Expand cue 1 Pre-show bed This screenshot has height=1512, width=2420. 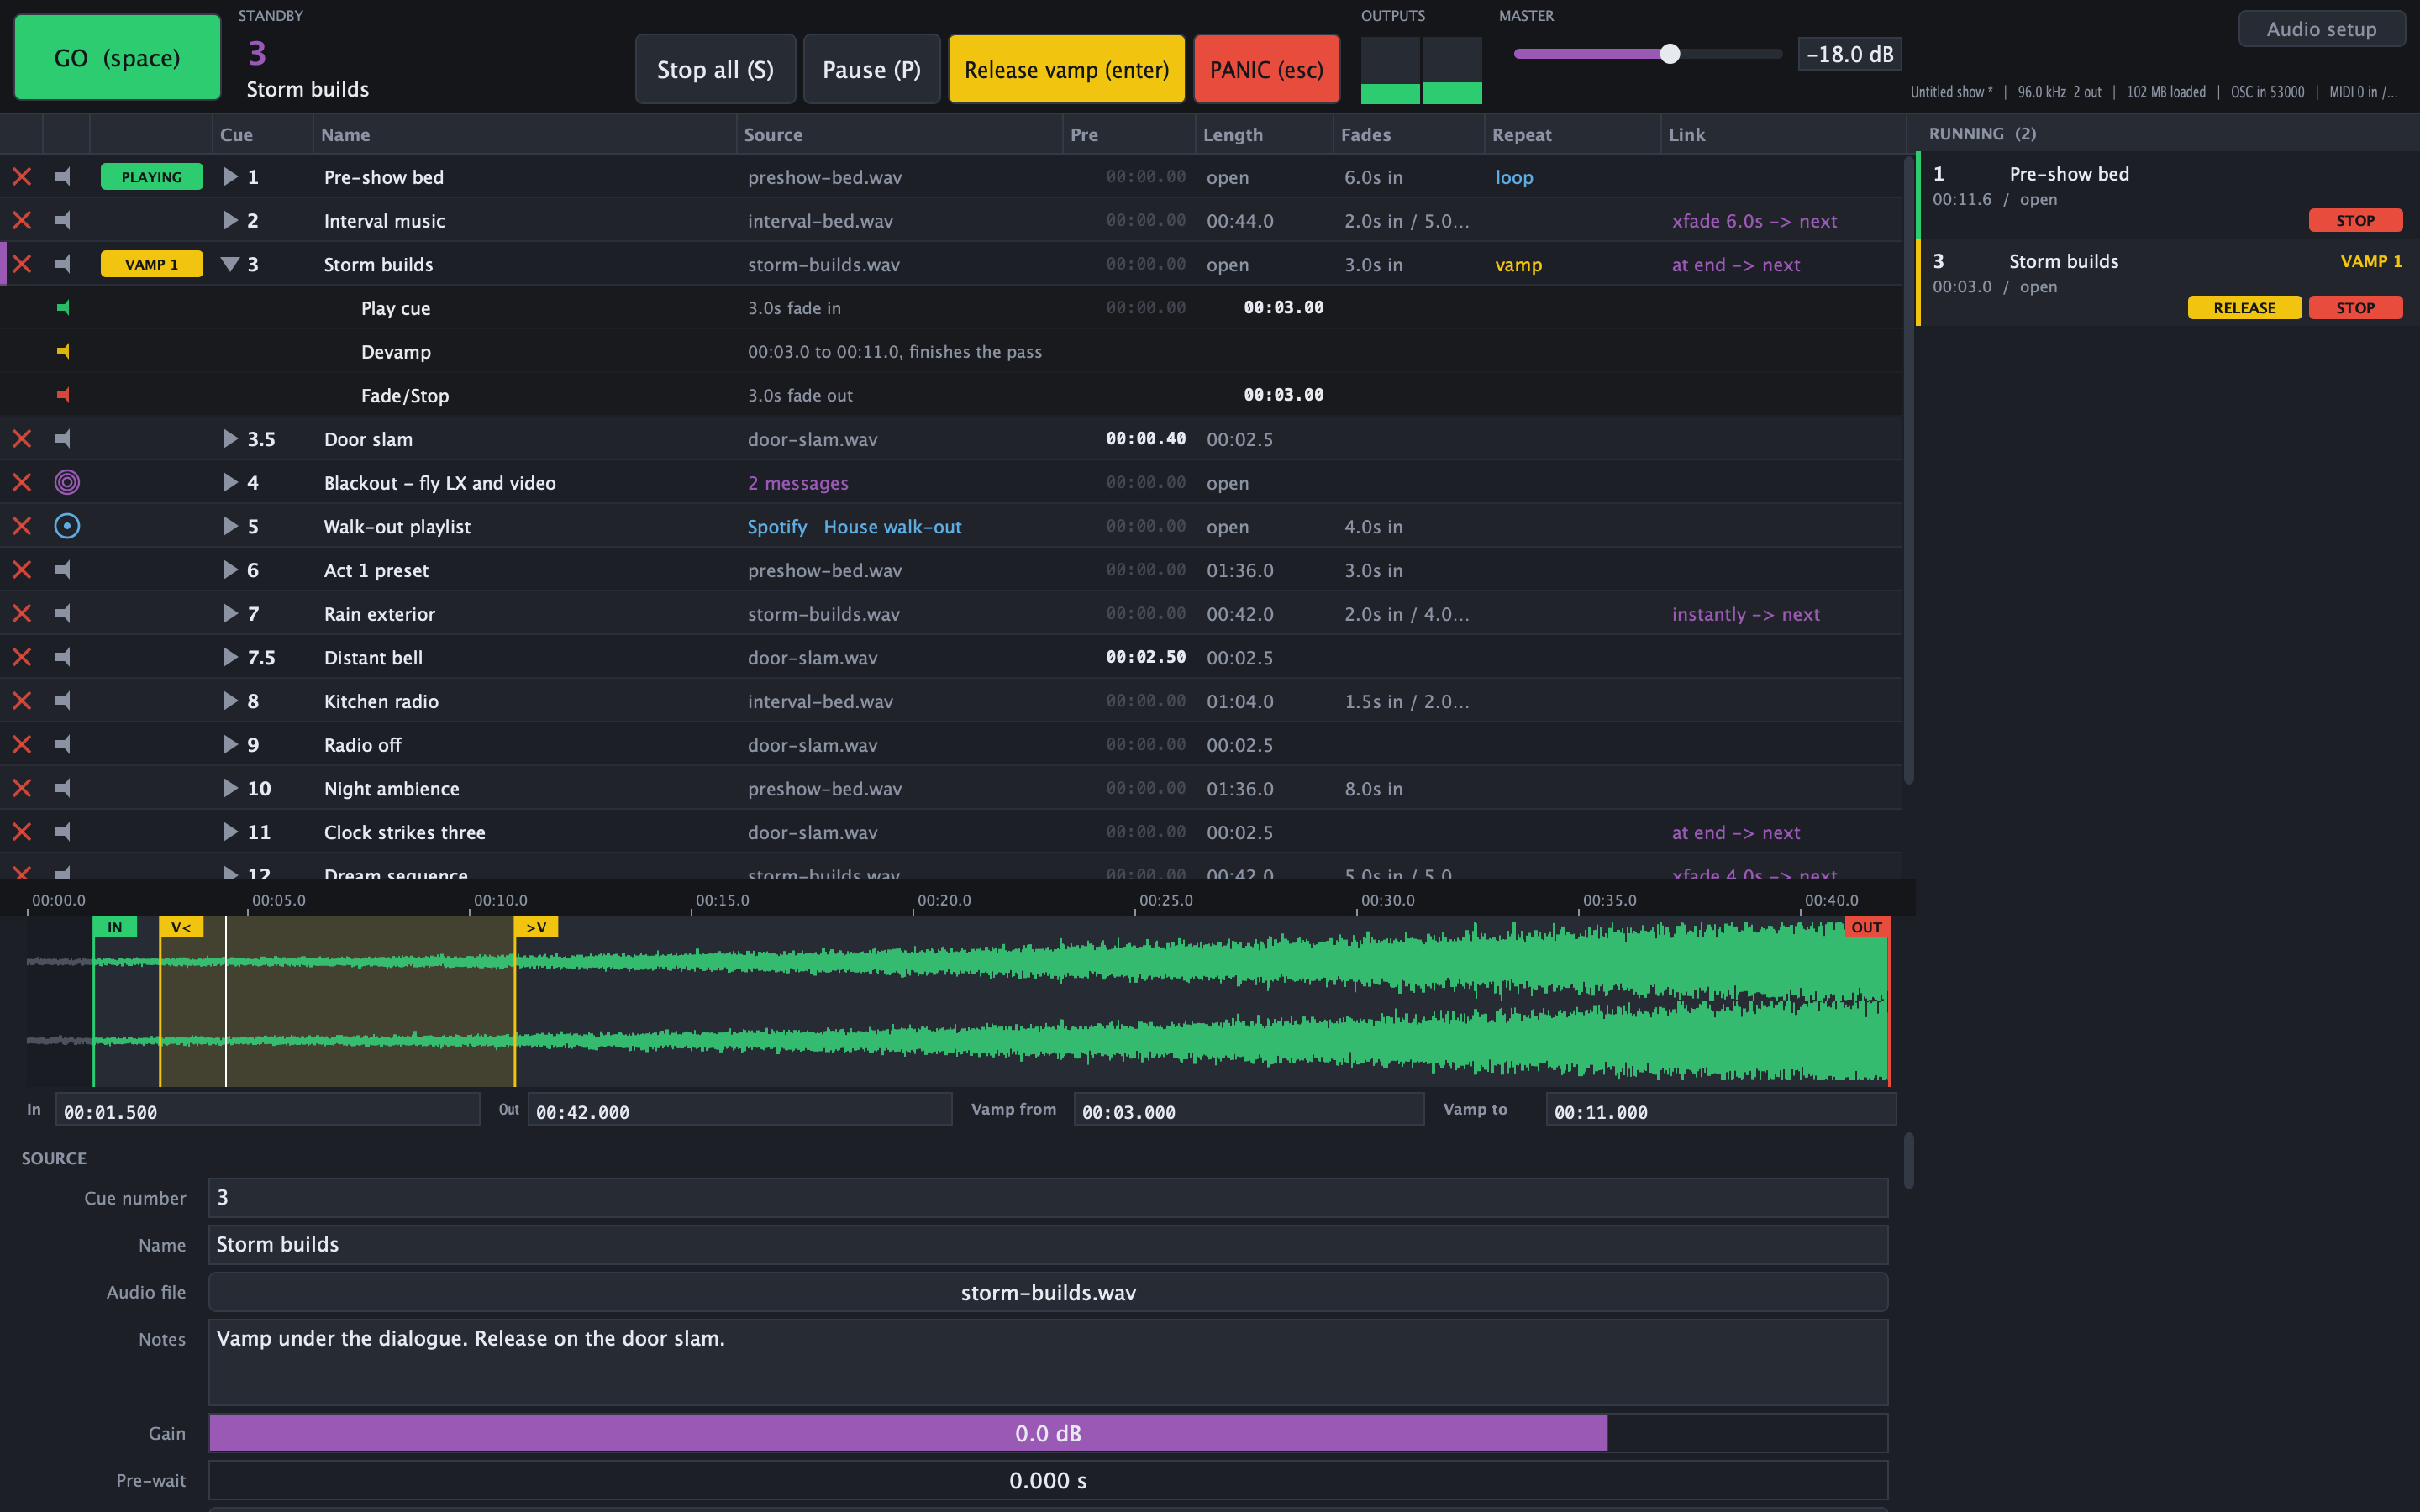click(x=230, y=177)
